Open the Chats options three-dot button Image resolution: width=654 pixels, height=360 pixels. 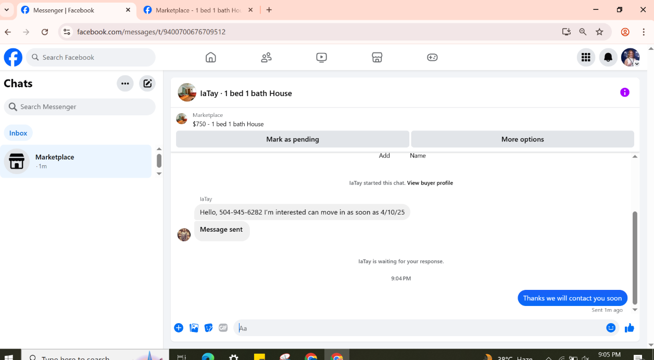tap(125, 83)
